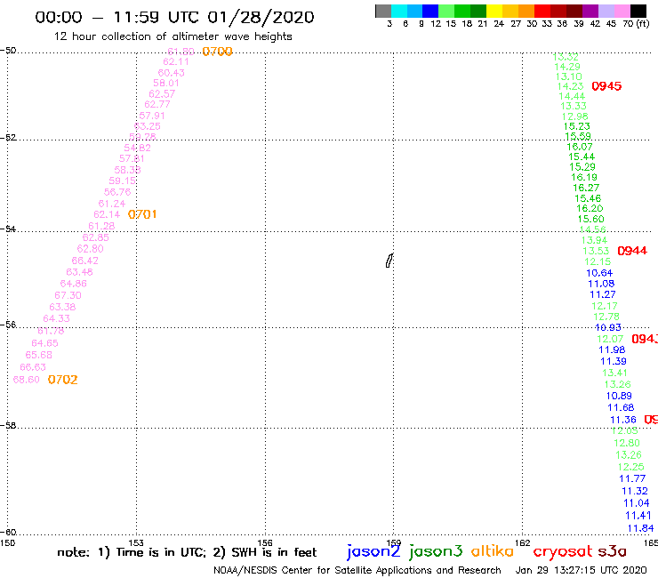Click the 'Jan 29 13:27:15 UTC 2020' timestamp
Screen dimensions: 658x578
pyautogui.click(x=582, y=570)
